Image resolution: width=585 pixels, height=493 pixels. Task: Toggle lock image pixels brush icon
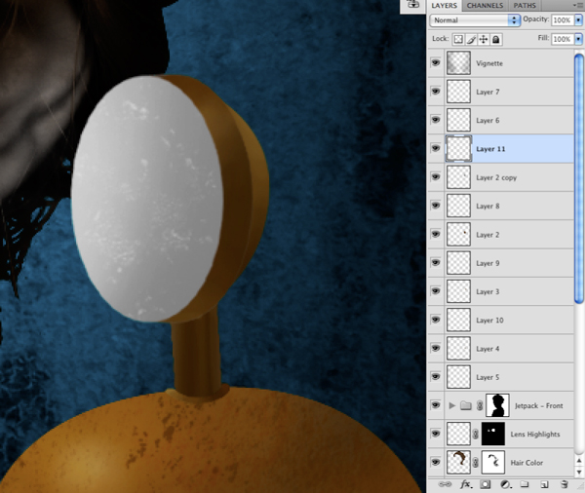coord(471,39)
